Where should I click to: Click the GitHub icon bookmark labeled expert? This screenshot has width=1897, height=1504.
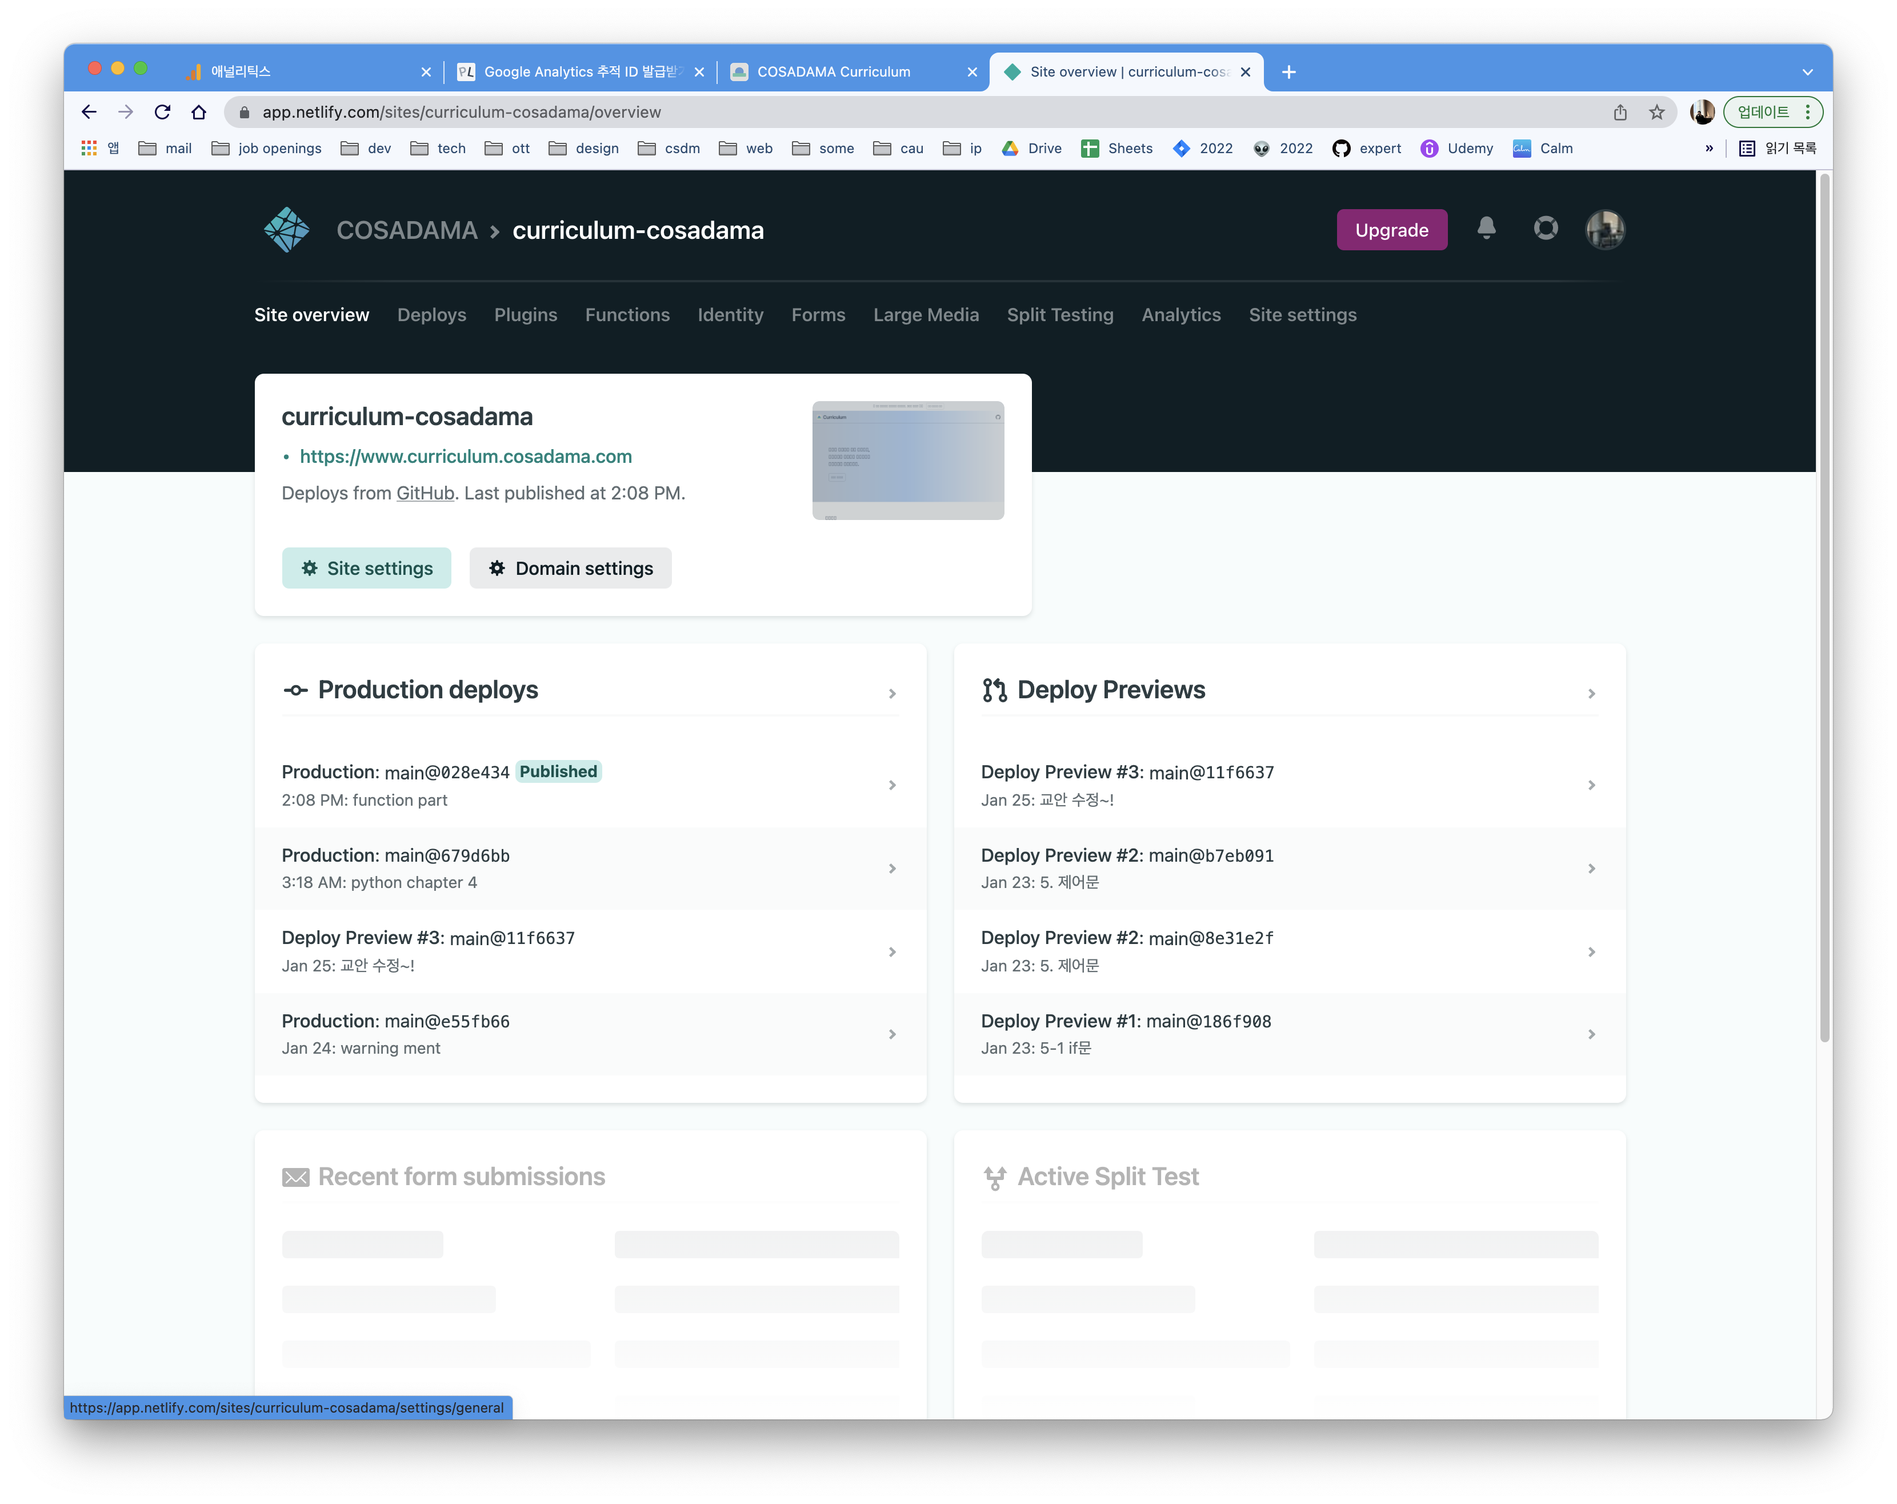pos(1341,148)
